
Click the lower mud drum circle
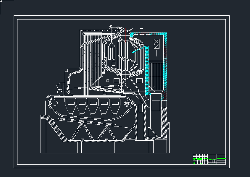(125, 75)
